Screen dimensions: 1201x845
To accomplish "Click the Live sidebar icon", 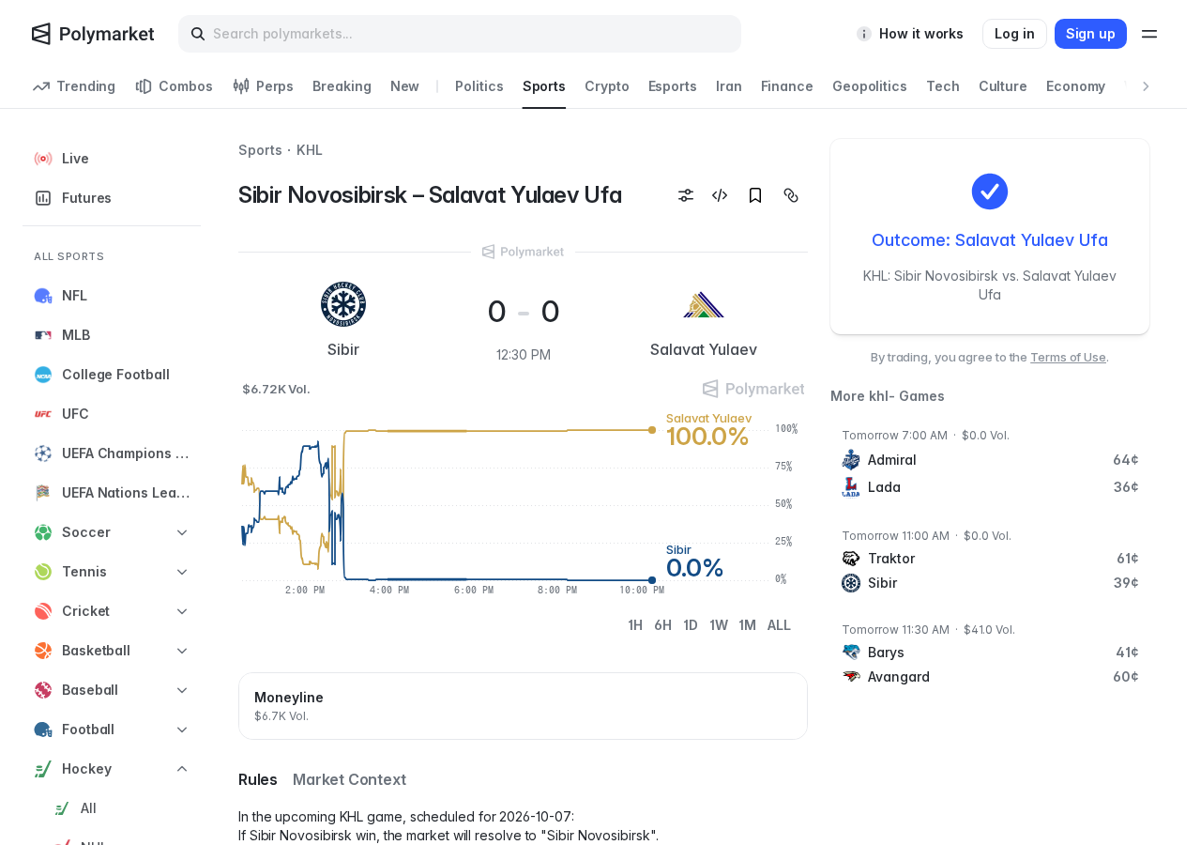I will tap(43, 159).
